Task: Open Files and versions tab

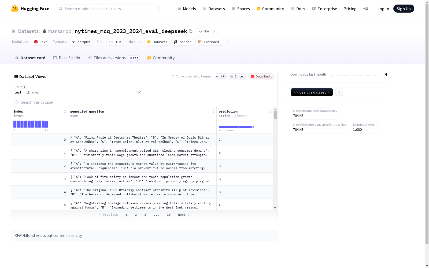Action: 113,58
